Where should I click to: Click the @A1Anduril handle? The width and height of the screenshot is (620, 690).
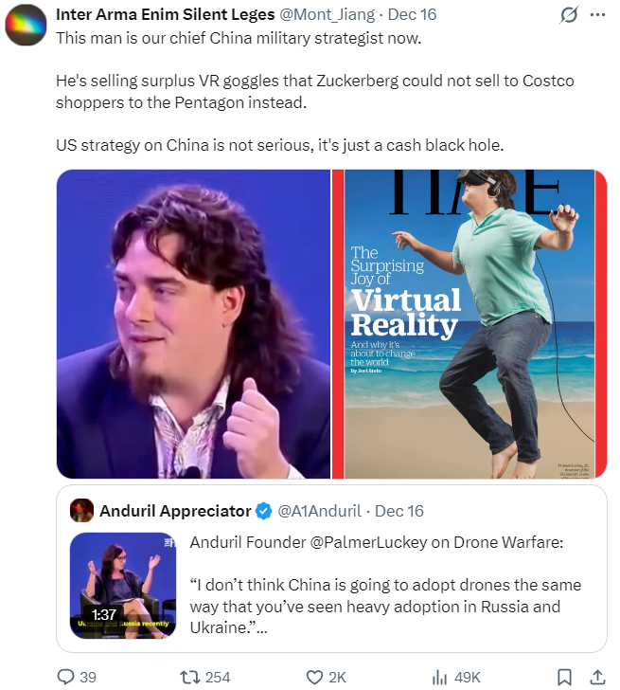tap(319, 511)
